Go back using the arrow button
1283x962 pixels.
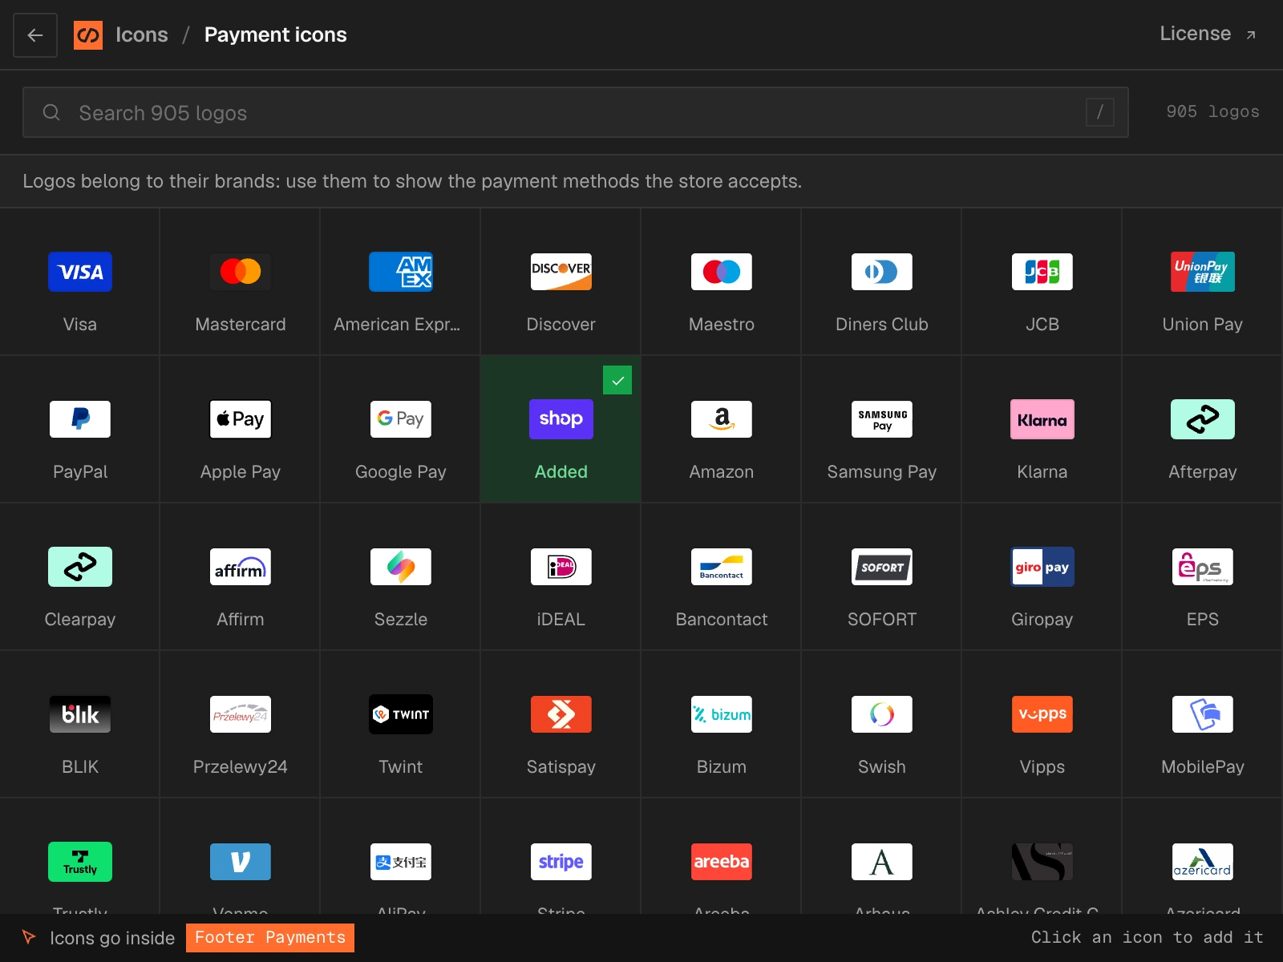coord(35,35)
